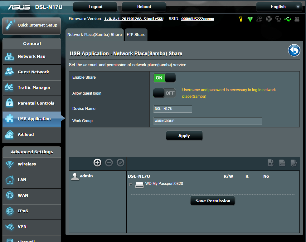Image resolution: width=306 pixels, height=242 pixels.
Task: Select the admin user avatar icon
Action: pyautogui.click(x=75, y=176)
